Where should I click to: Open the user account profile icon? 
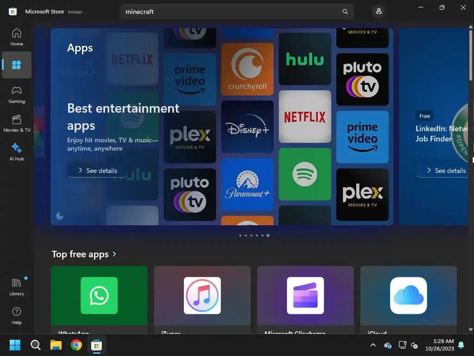pyautogui.click(x=379, y=12)
